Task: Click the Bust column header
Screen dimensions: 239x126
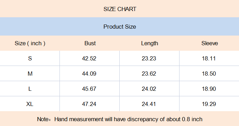Action: click(90, 43)
